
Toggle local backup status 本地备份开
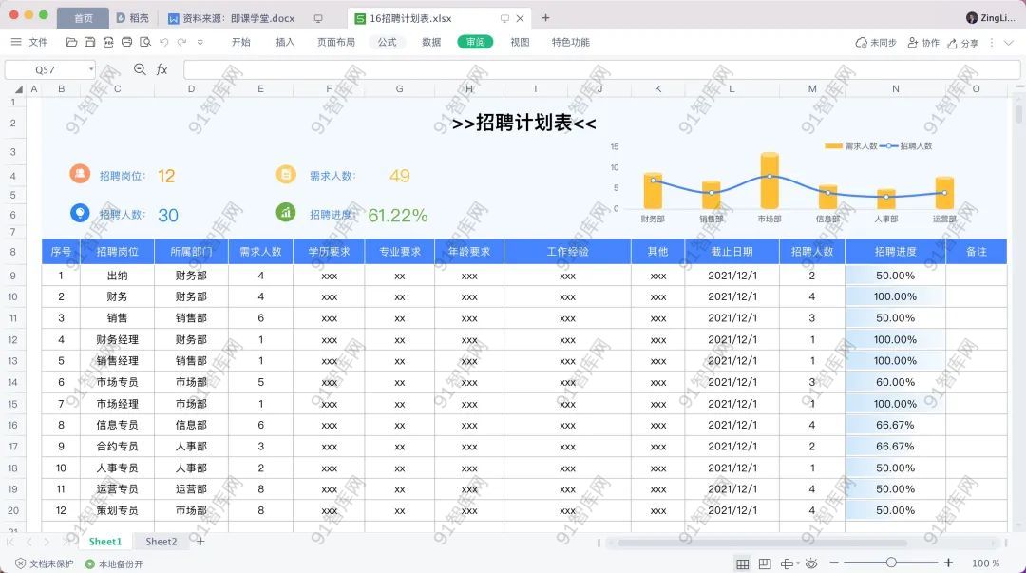click(114, 563)
